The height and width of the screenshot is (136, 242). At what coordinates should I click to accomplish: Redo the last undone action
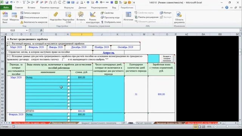pos(17,3)
